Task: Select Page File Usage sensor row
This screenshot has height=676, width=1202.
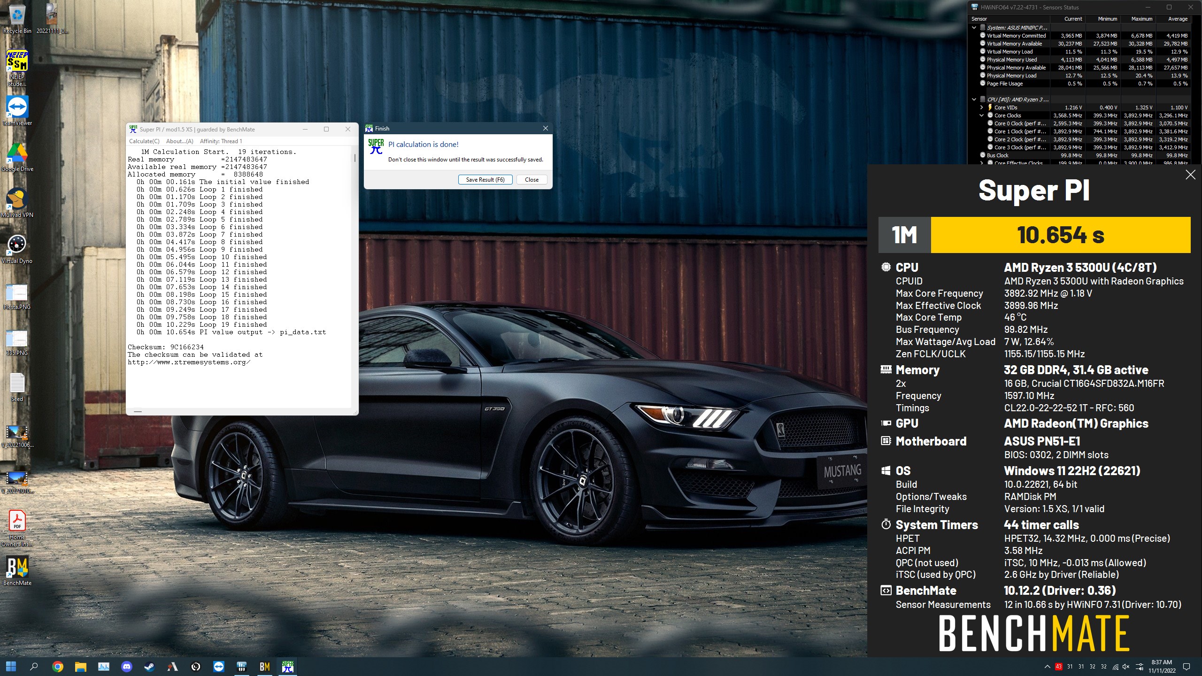Action: [1079, 84]
